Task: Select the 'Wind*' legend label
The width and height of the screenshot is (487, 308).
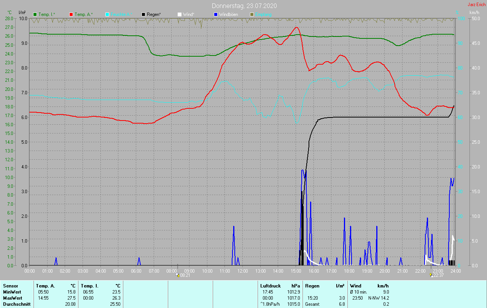Action: click(188, 14)
